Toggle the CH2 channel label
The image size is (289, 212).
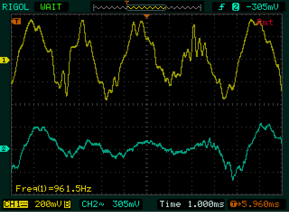click(x=89, y=203)
